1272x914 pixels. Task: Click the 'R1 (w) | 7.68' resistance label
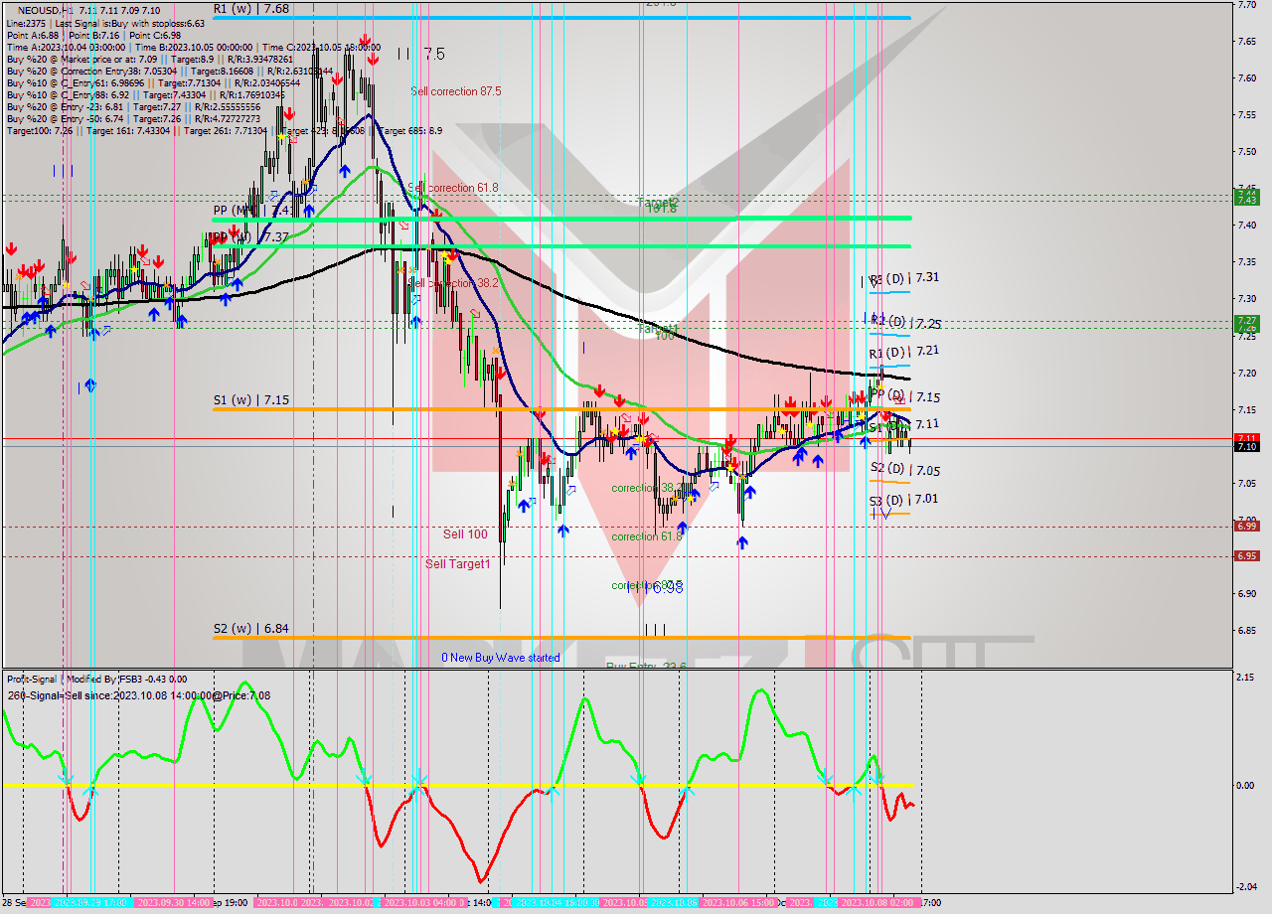click(x=251, y=8)
